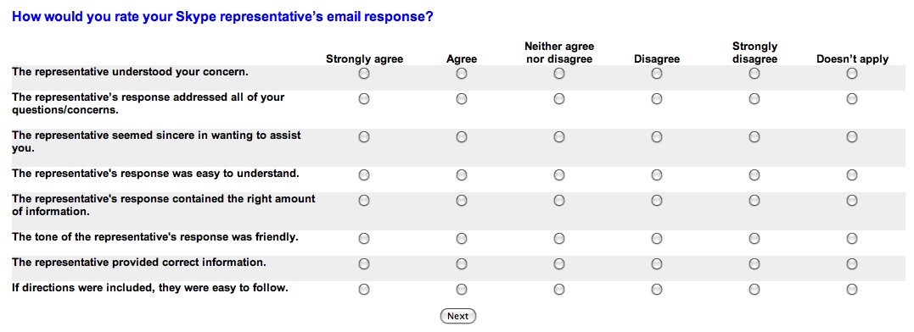Select Agree for right amount of information
The width and height of the screenshot is (914, 332).
pyautogui.click(x=461, y=201)
